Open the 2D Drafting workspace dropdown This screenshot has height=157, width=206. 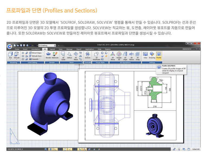(x=55, y=45)
